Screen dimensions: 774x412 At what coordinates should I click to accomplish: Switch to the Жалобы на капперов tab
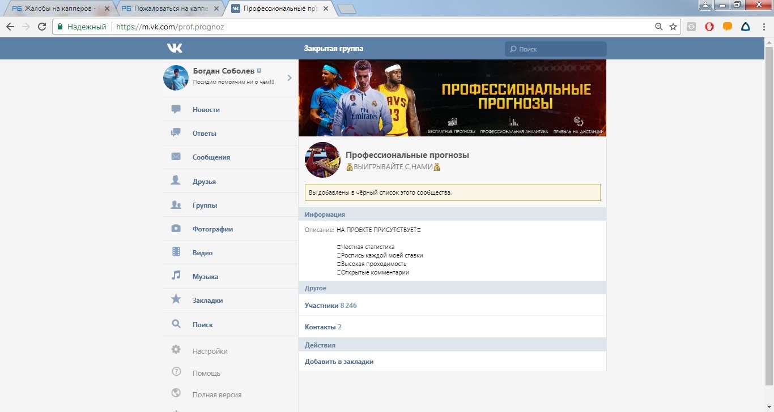click(57, 8)
